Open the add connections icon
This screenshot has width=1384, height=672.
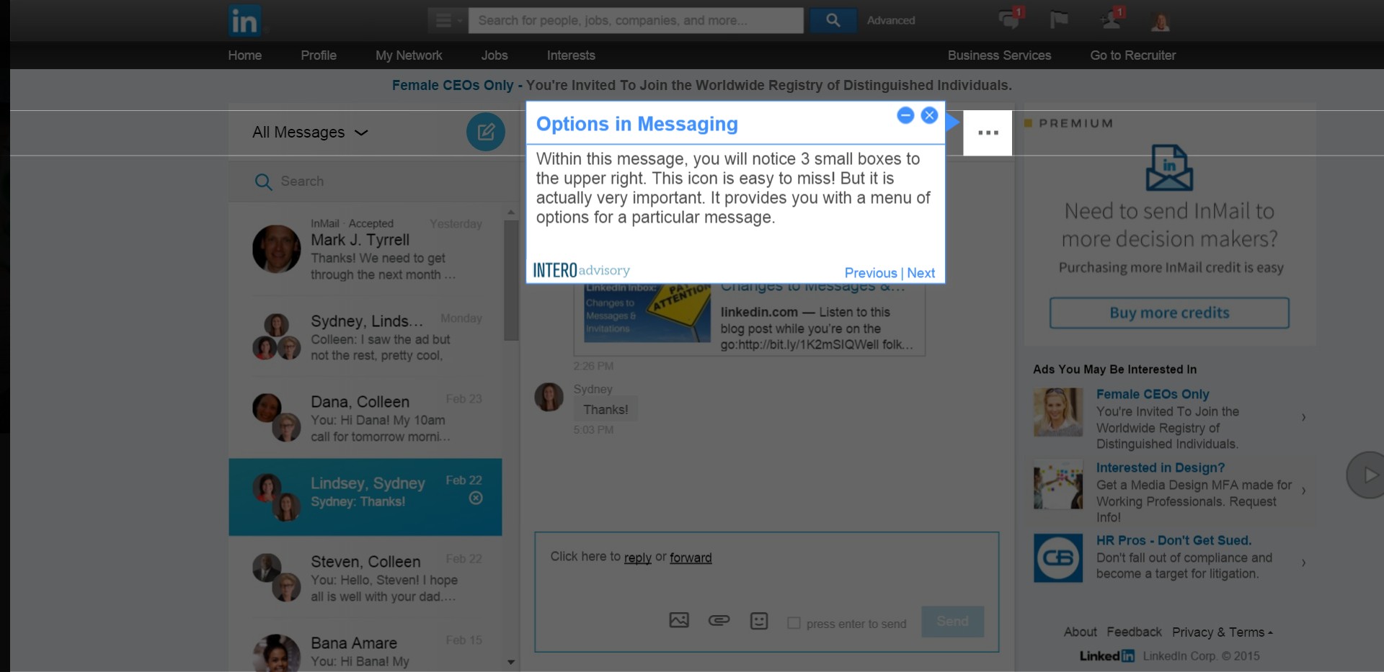(1112, 19)
